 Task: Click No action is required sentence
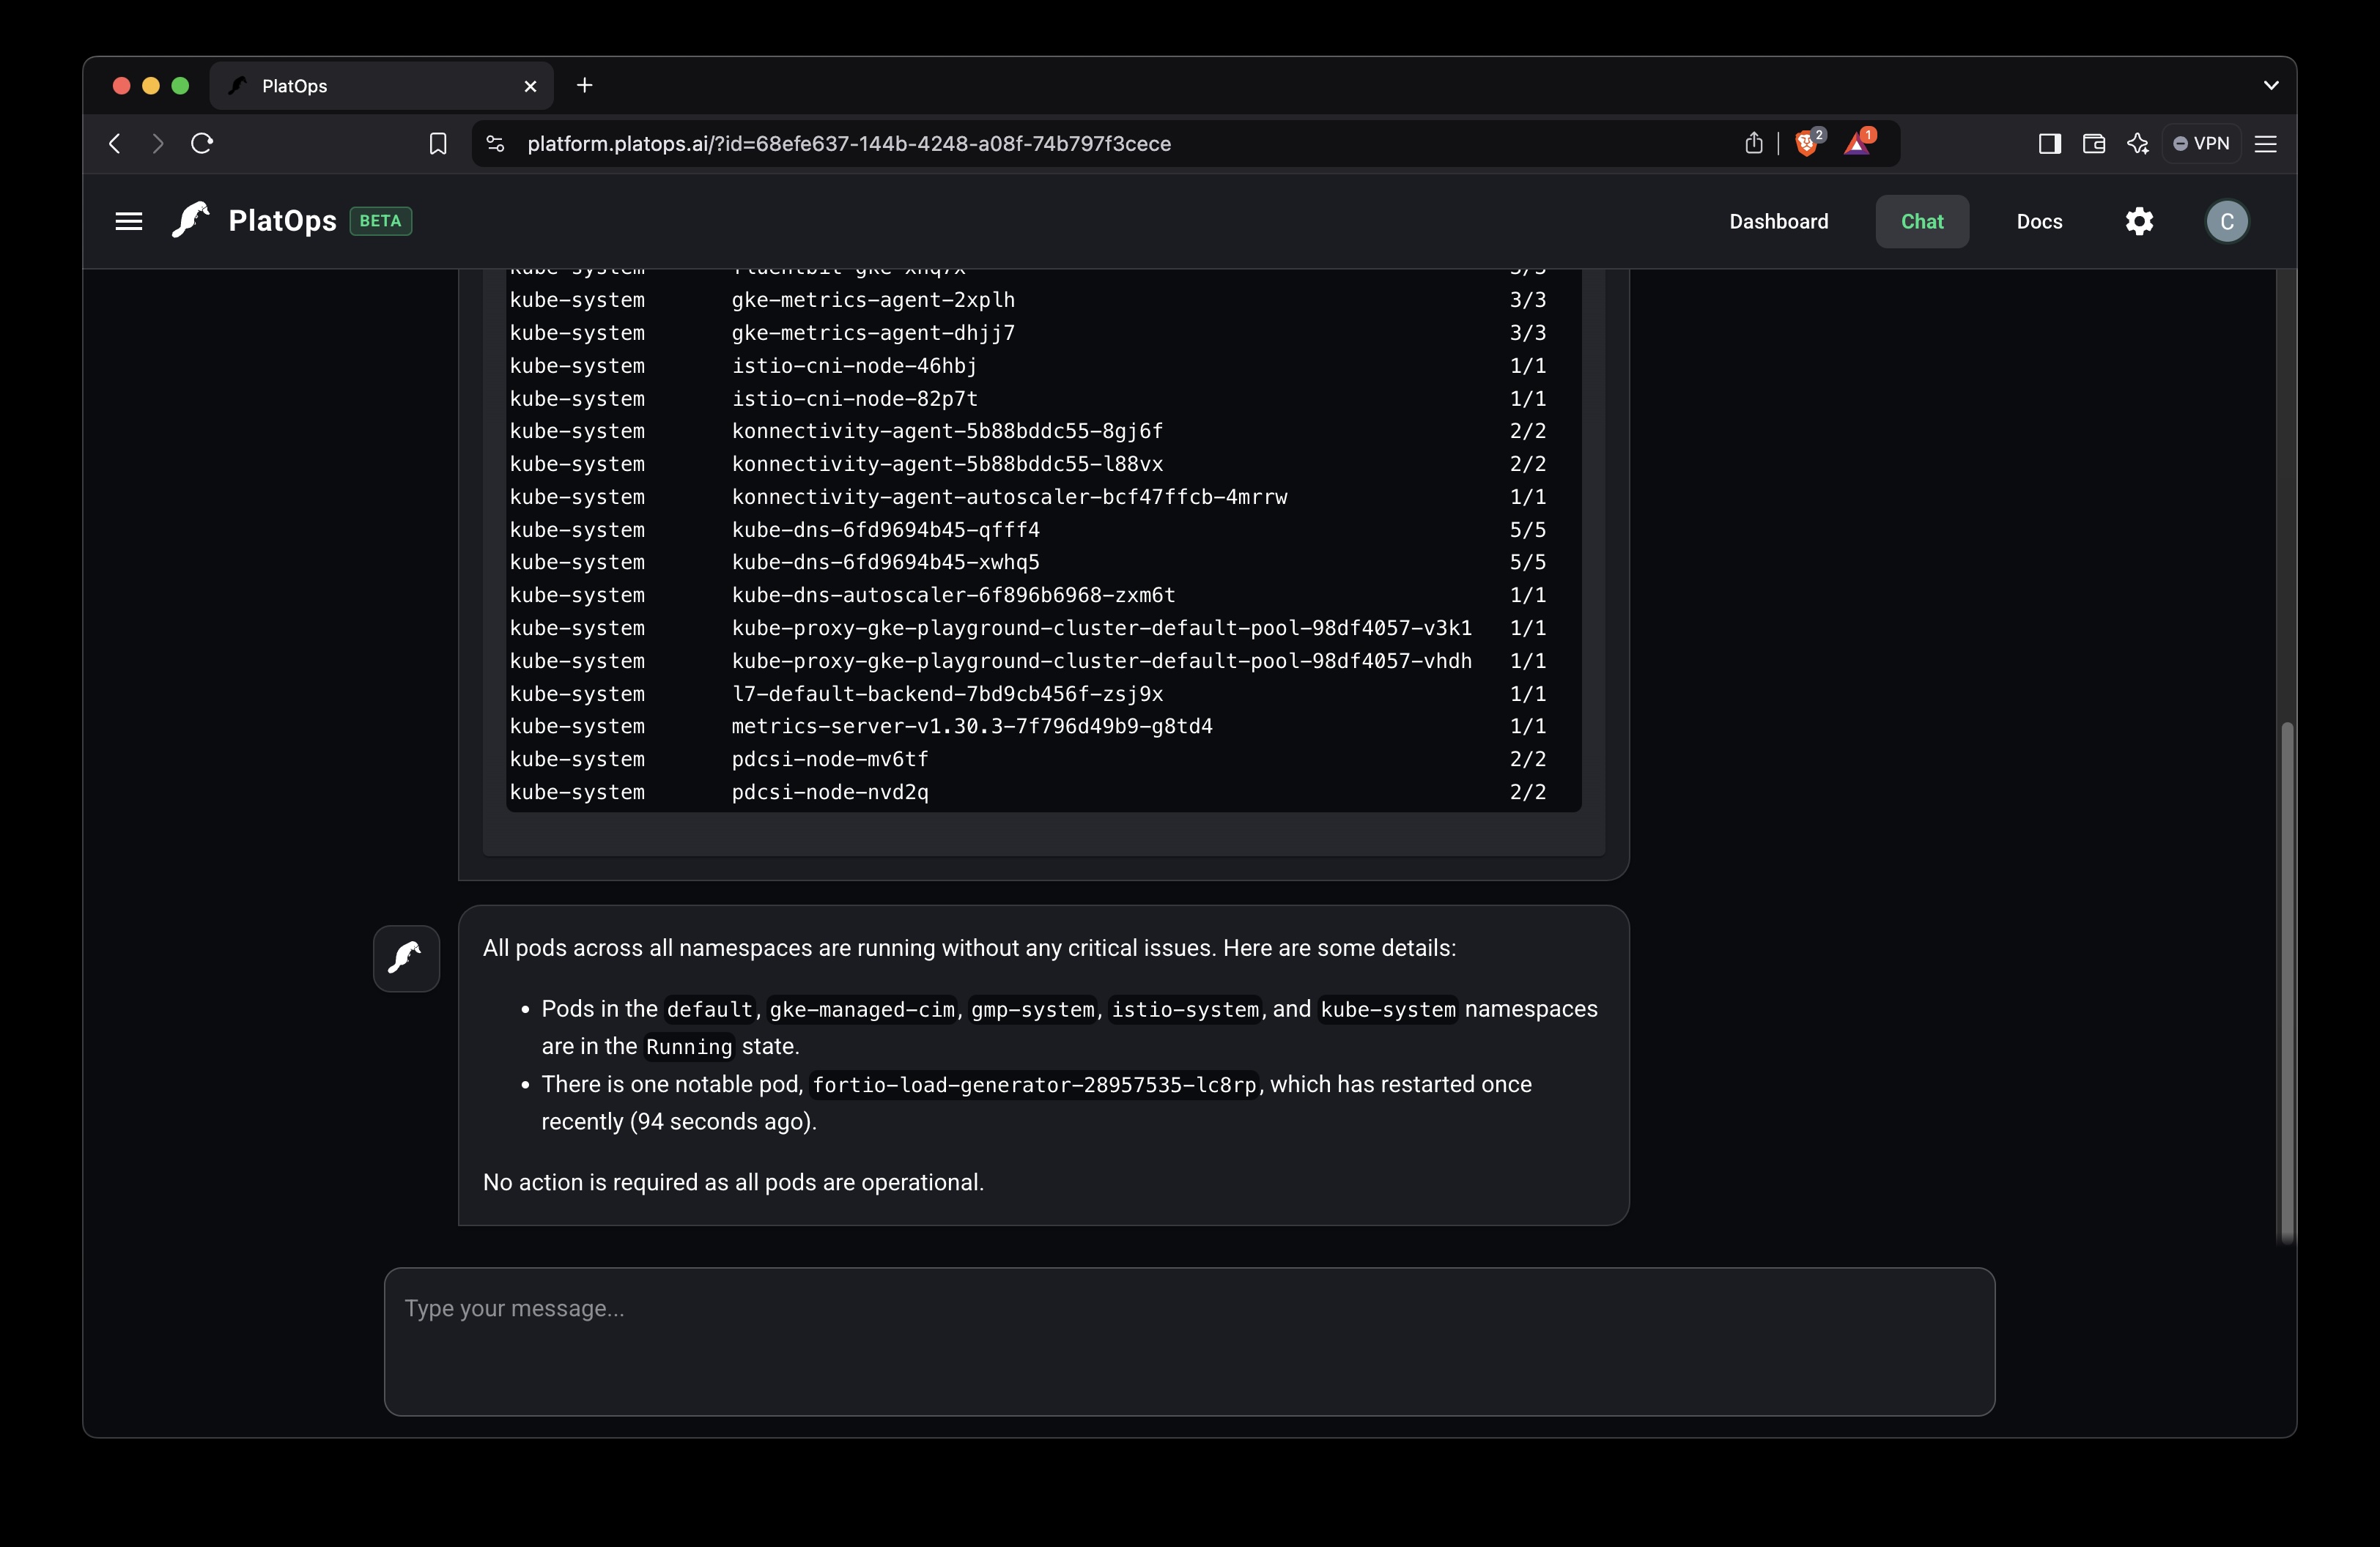(733, 1182)
